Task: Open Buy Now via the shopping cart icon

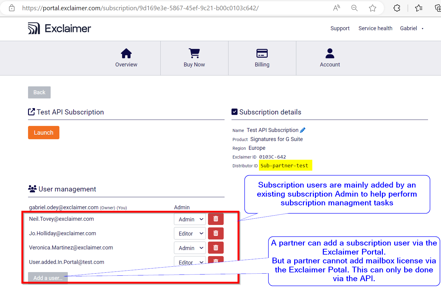Action: coord(194,53)
